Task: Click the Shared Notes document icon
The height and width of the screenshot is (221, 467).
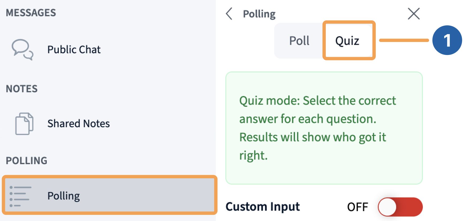Action: tap(24, 124)
